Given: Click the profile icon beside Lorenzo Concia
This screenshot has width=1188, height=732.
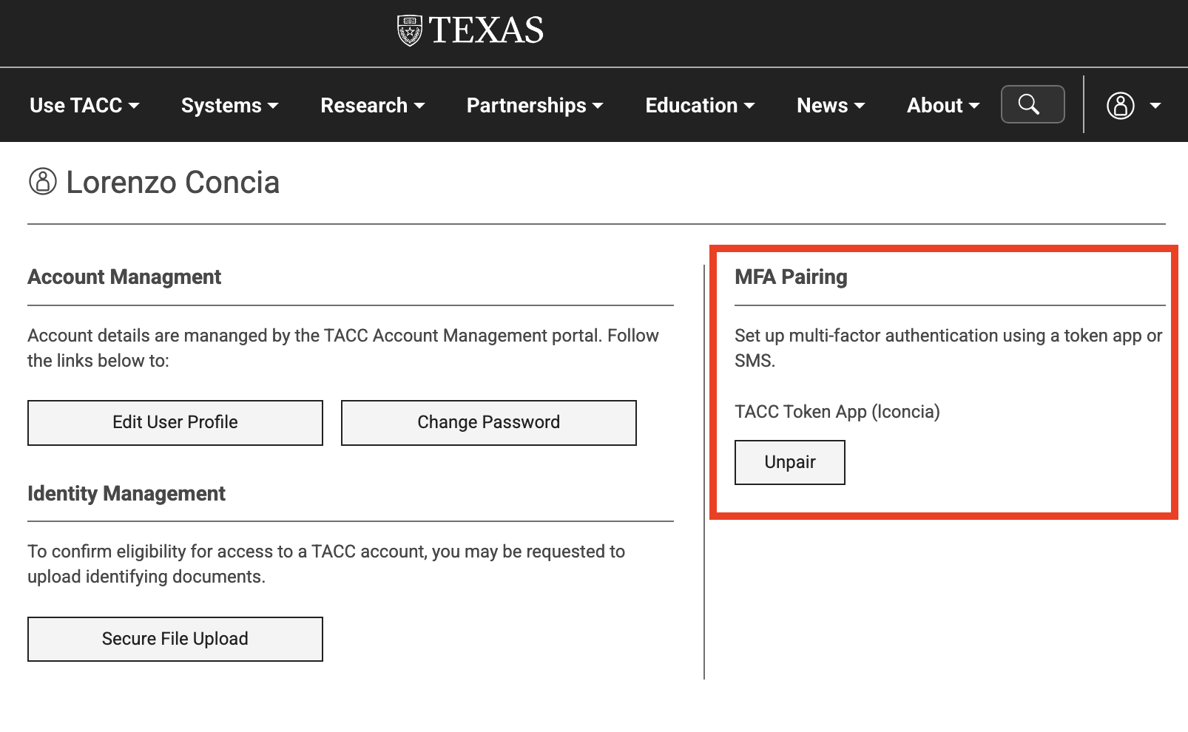Looking at the screenshot, I should (42, 181).
